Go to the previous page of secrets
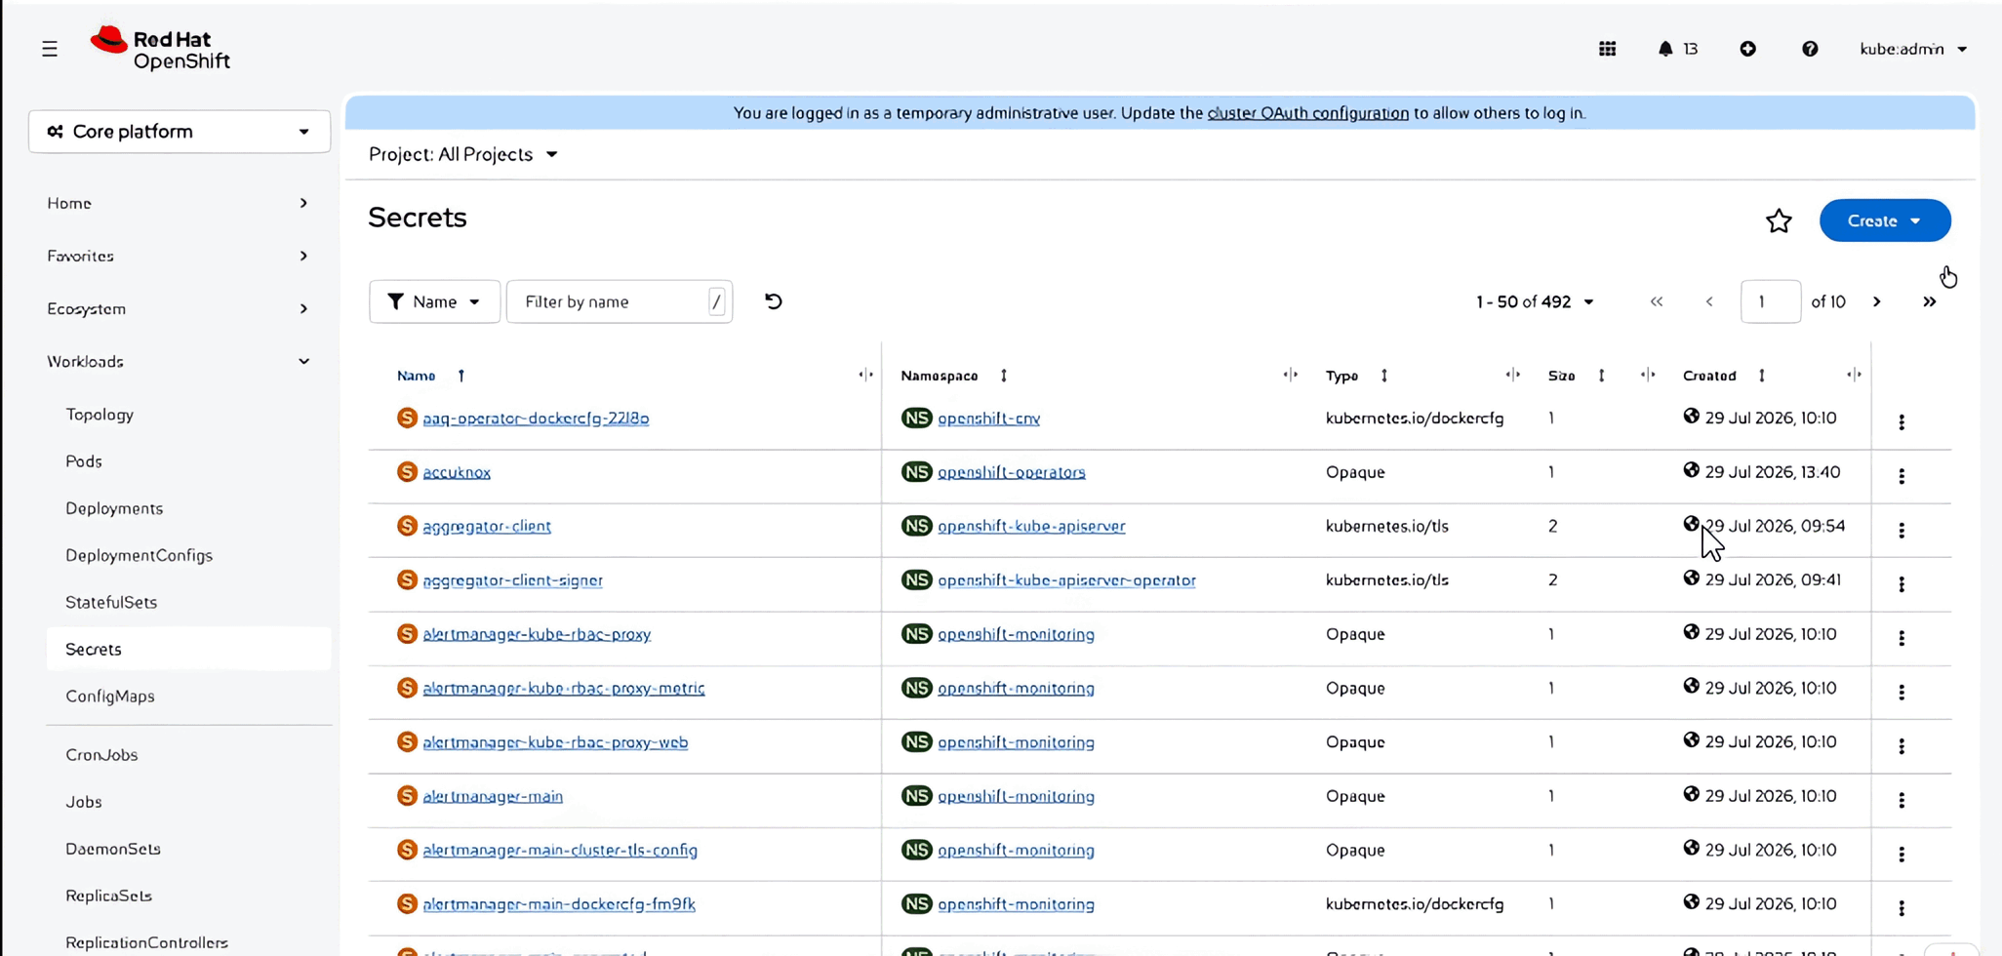 (1709, 301)
